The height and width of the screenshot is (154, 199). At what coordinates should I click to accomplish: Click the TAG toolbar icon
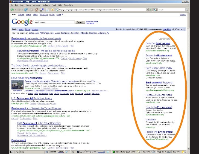47,10
